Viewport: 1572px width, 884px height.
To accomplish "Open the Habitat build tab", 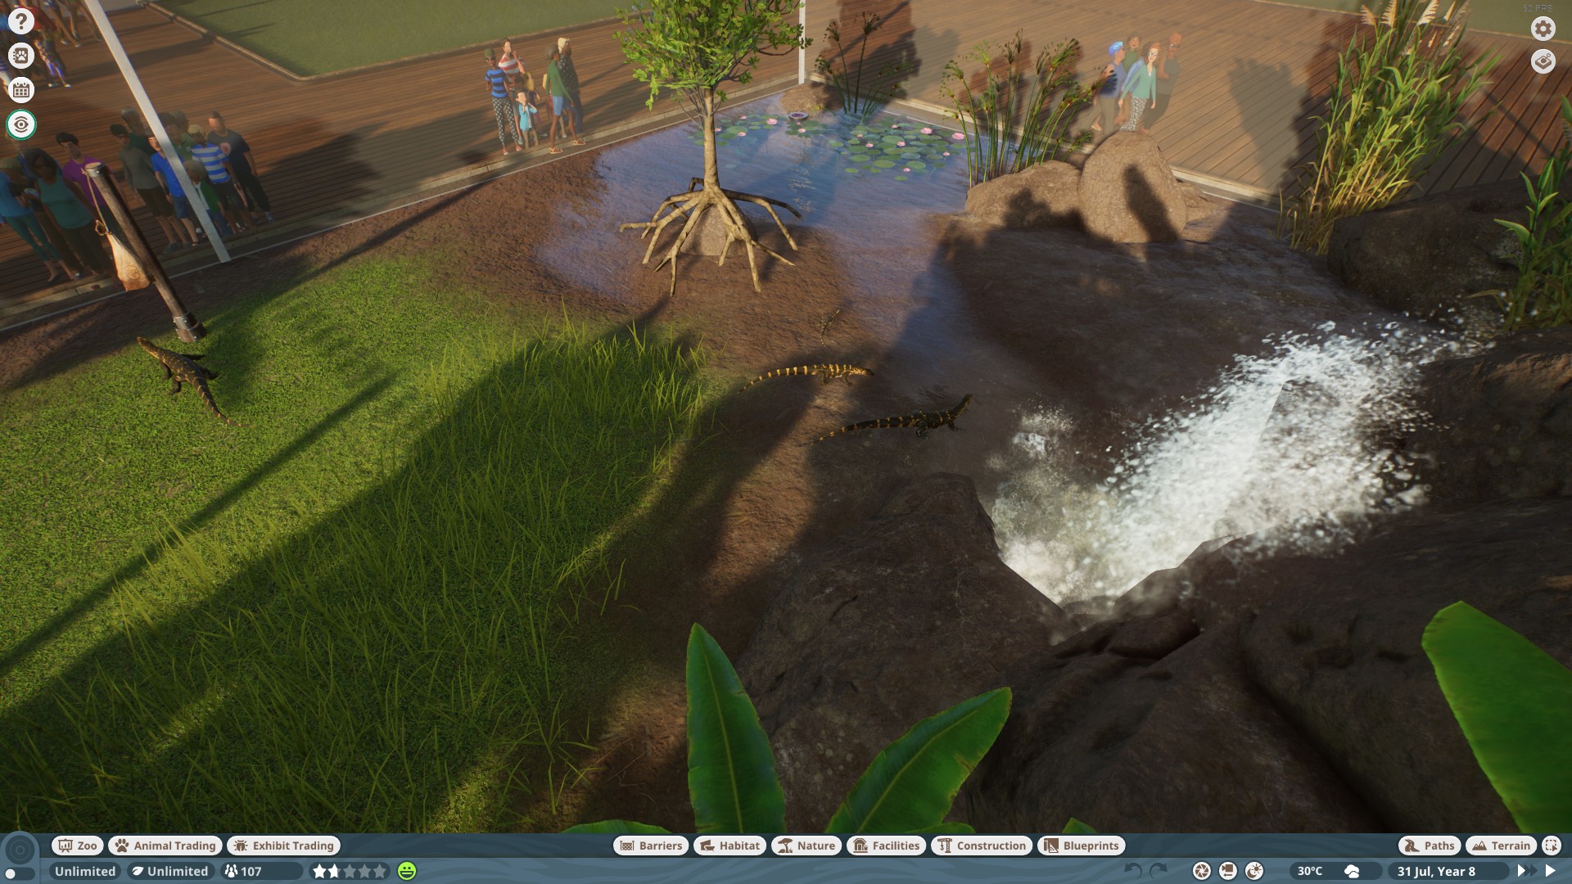I will click(730, 846).
